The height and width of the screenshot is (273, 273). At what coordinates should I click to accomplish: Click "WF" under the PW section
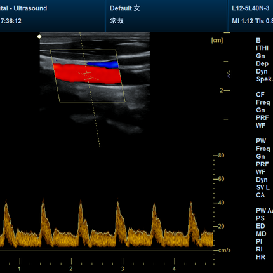tap(260, 172)
